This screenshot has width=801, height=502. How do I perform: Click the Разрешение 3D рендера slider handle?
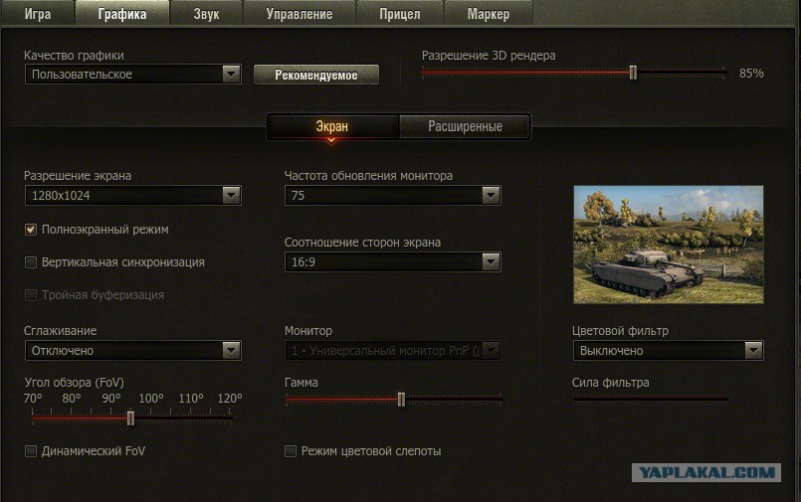tap(633, 73)
